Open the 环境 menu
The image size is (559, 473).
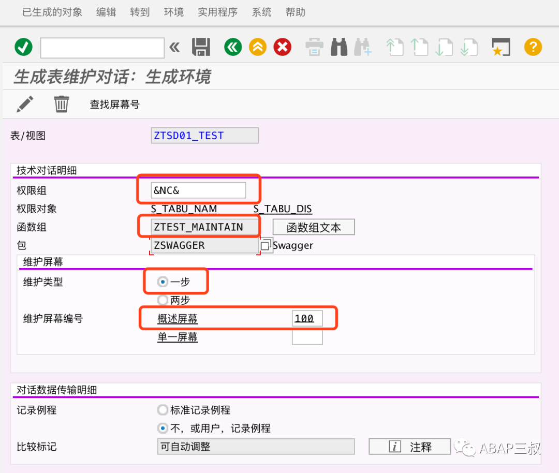[x=173, y=12]
